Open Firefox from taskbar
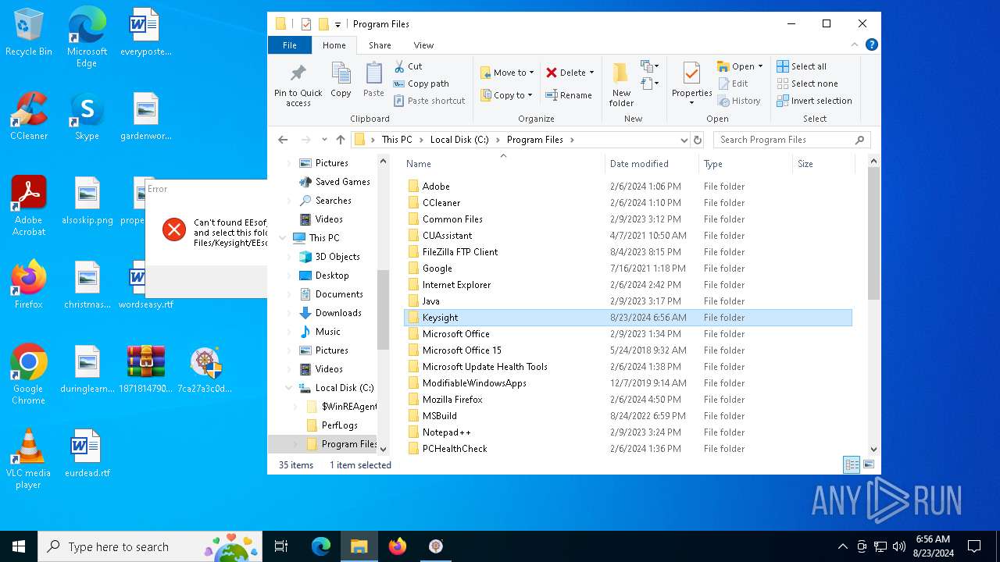This screenshot has width=1000, height=562. coord(398,546)
